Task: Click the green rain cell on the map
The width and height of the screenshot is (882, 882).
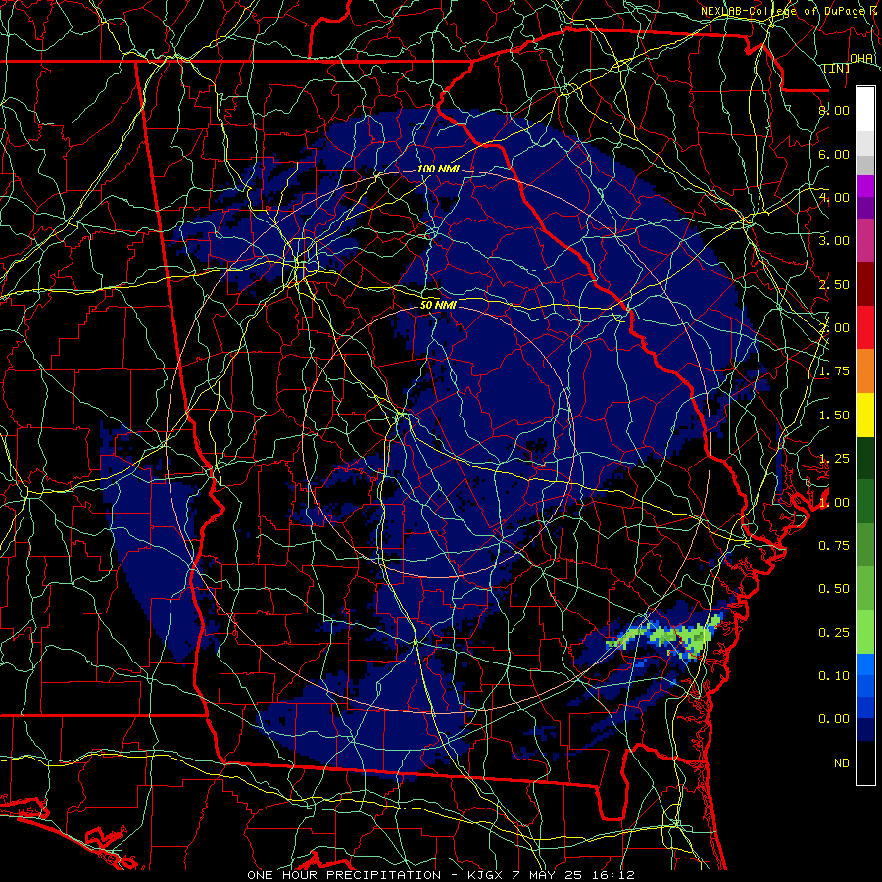Action: click(x=666, y=636)
